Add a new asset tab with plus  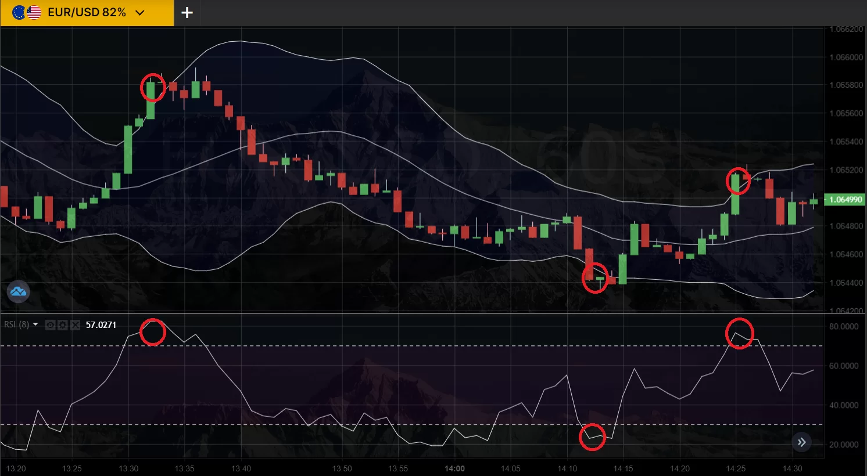click(187, 13)
